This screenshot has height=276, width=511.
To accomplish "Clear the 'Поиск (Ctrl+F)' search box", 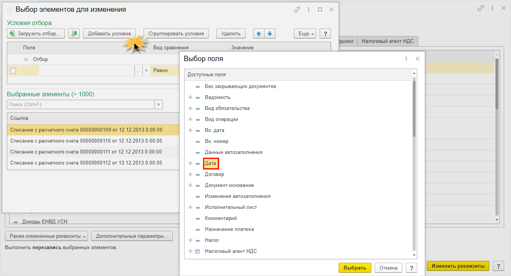I will click(x=159, y=104).
